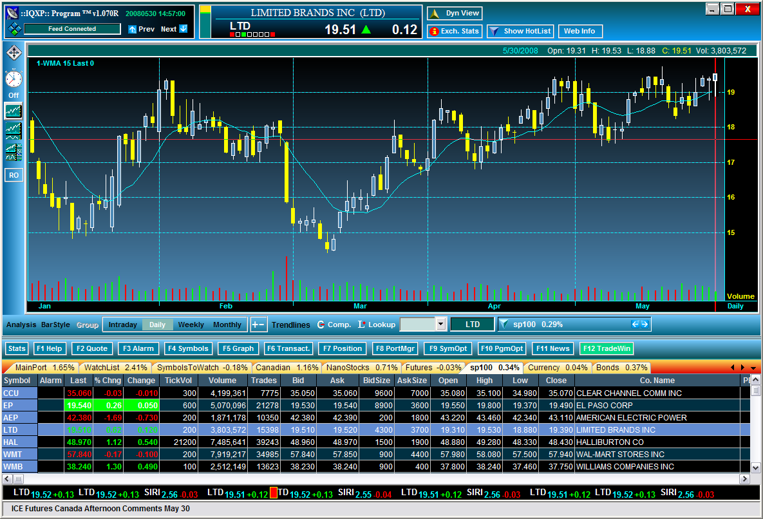Open F5 Graph
The width and height of the screenshot is (763, 519).
[x=238, y=348]
